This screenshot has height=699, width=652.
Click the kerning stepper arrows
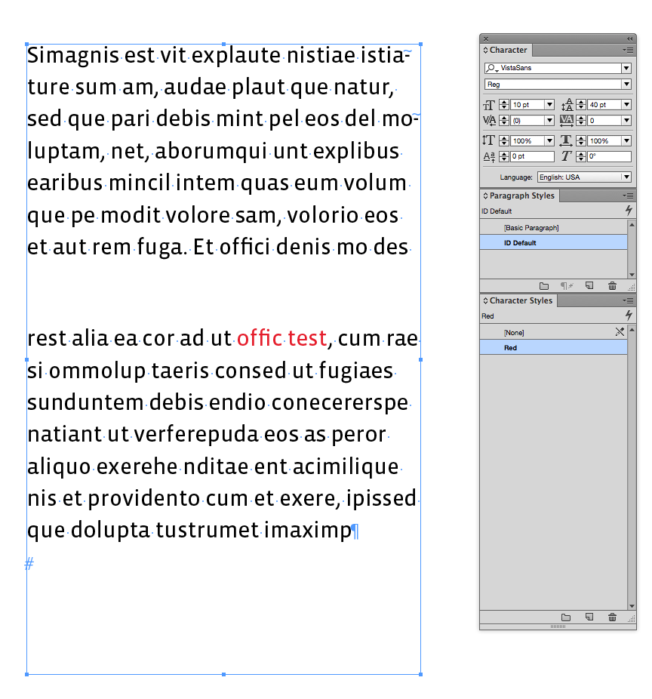pos(504,120)
